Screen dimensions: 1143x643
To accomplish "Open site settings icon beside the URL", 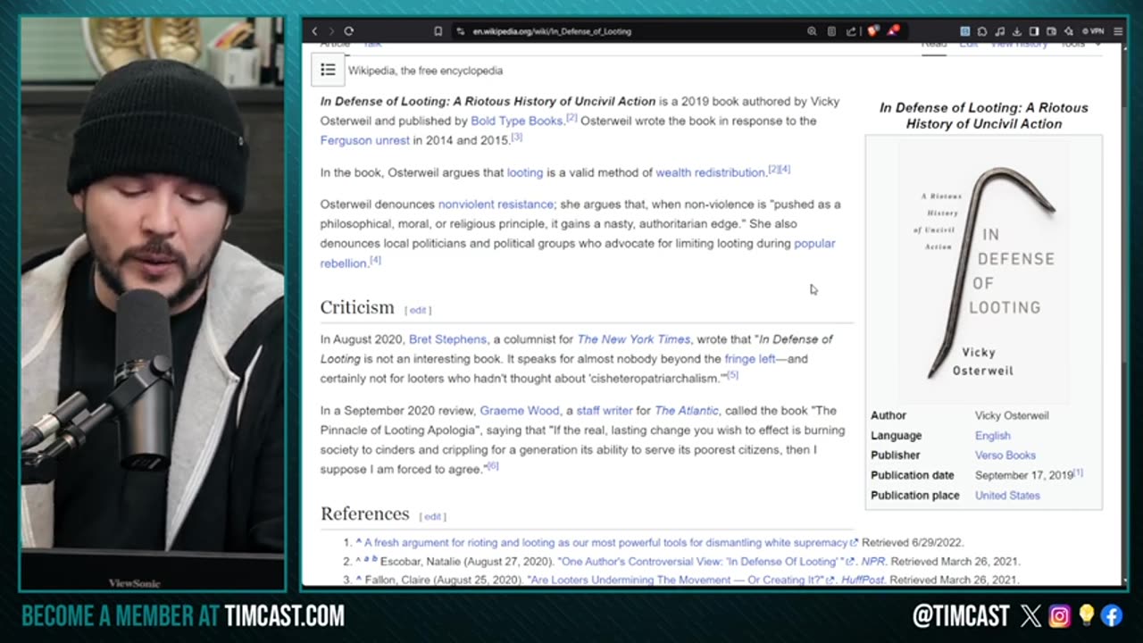I will pos(461,31).
